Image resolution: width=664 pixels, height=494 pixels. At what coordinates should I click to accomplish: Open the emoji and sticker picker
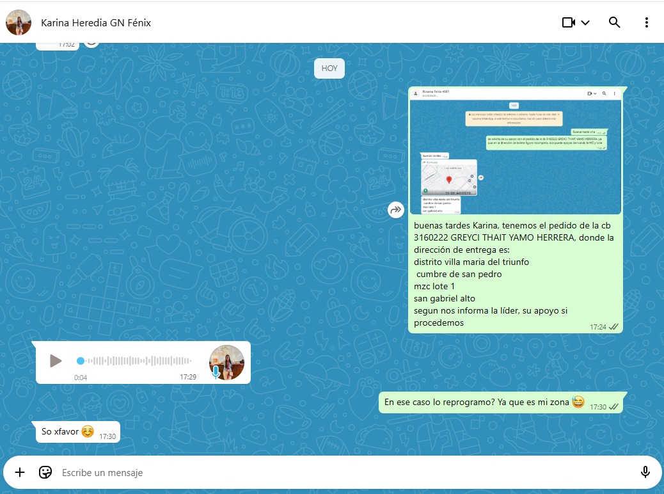point(45,472)
